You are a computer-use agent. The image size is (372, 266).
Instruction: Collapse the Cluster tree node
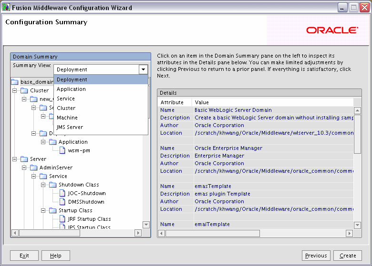(x=14, y=90)
